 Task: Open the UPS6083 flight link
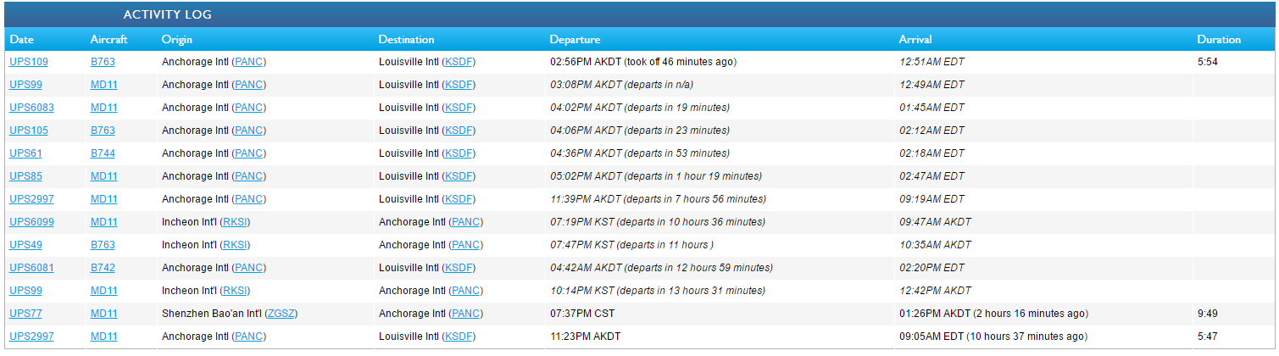pos(31,108)
